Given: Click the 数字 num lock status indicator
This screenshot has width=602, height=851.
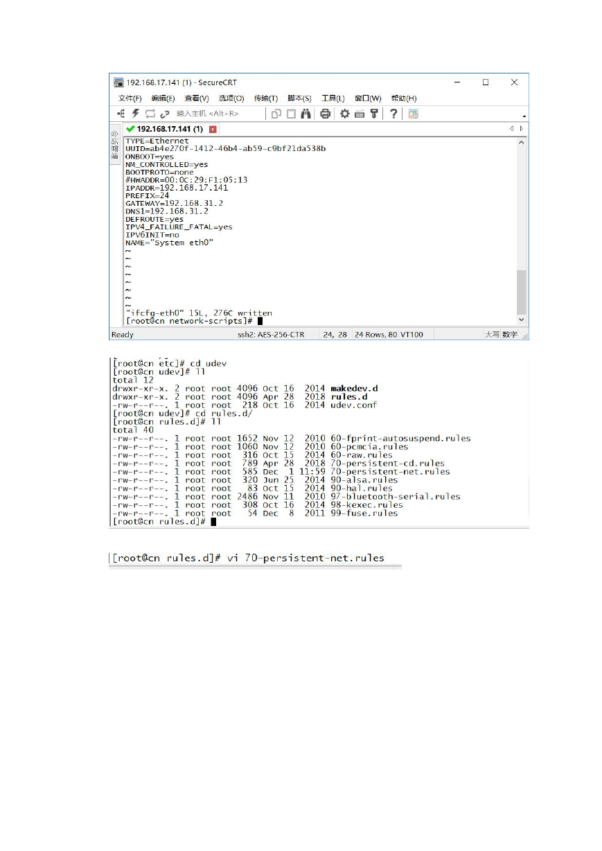Looking at the screenshot, I should click(x=510, y=335).
